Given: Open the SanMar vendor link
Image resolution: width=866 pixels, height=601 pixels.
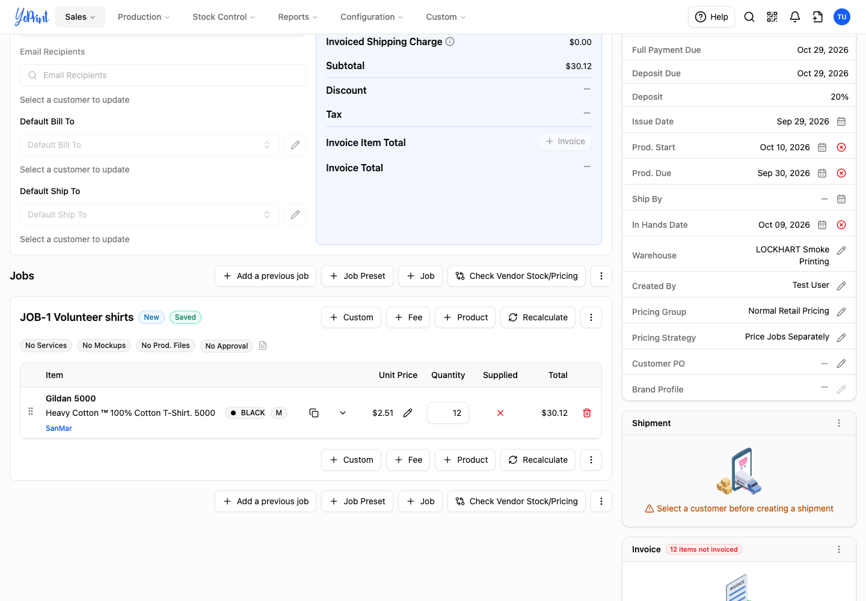Looking at the screenshot, I should [59, 429].
